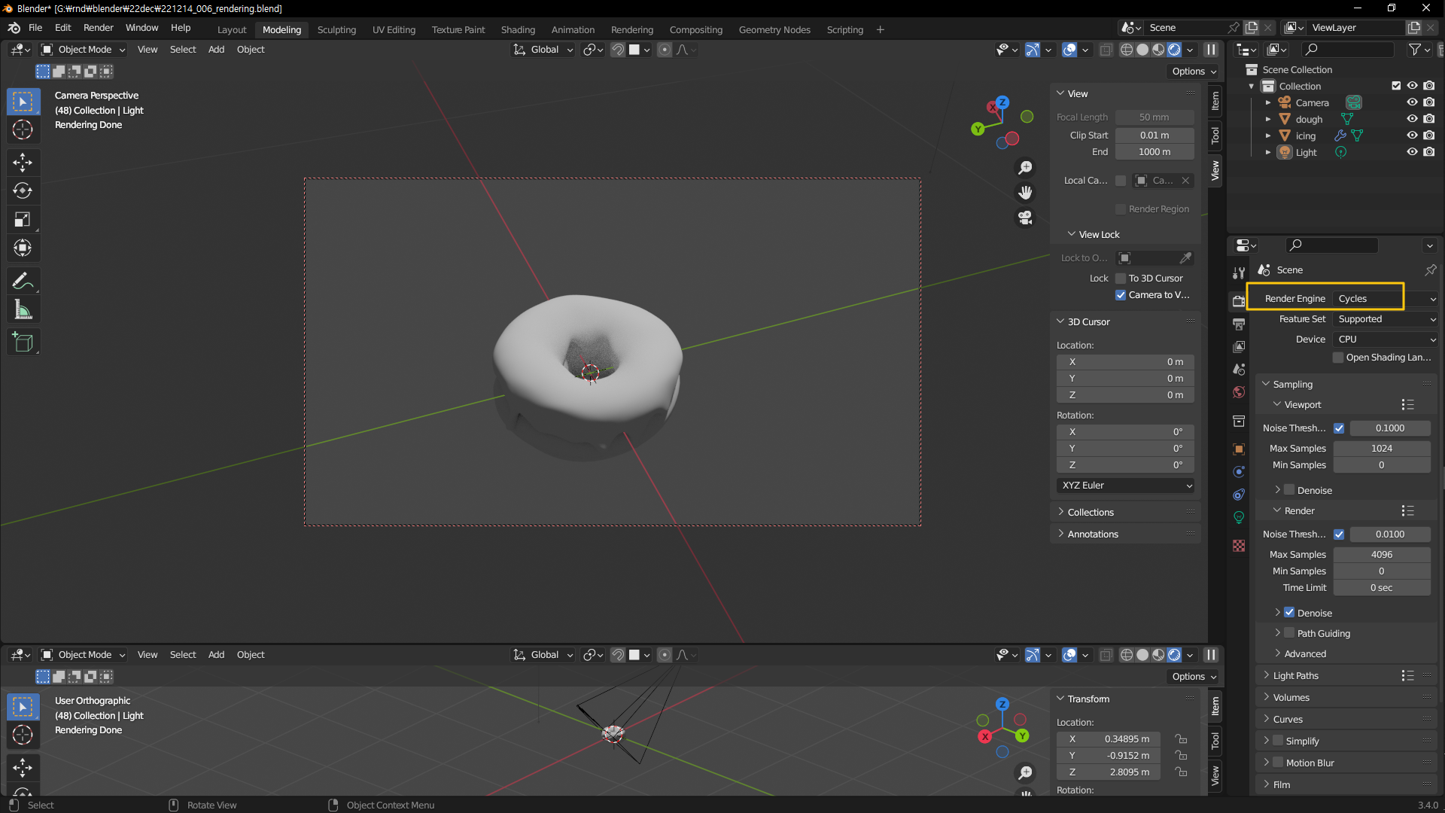The width and height of the screenshot is (1445, 813).
Task: Switch to the Shading workspace tab
Action: coord(518,29)
